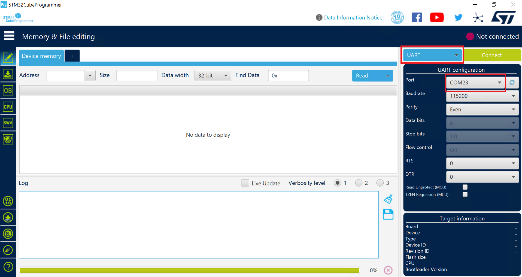Click the ST community network icon
The height and width of the screenshot is (277, 522).
click(478, 18)
